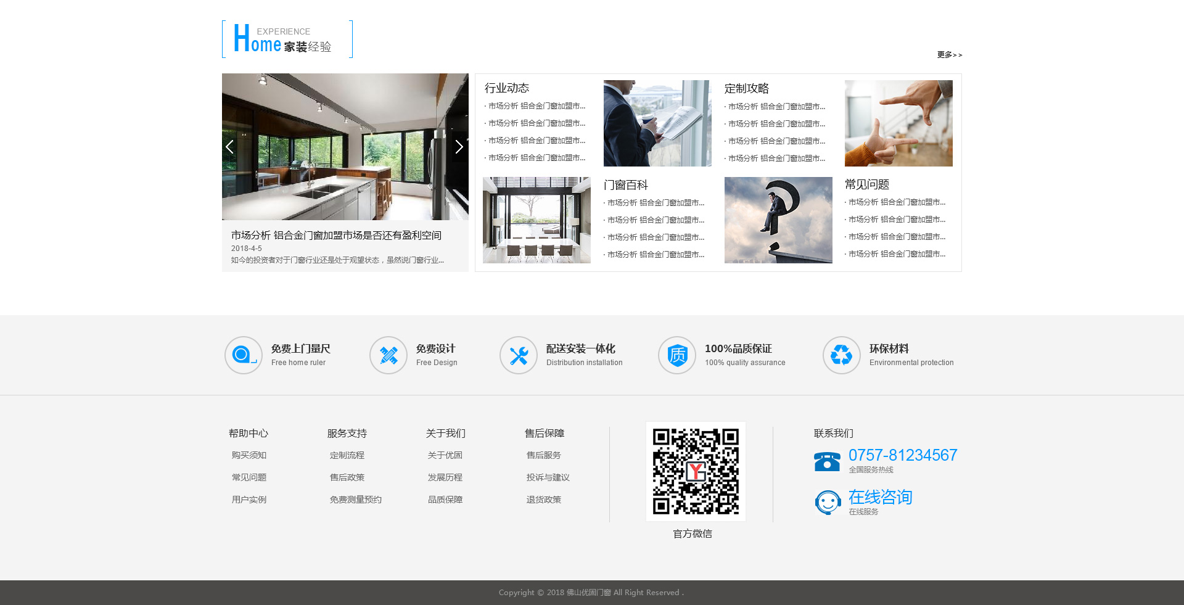Image resolution: width=1184 pixels, height=605 pixels.
Task: Click the Free Design pencil-ruler icon
Action: 388,355
